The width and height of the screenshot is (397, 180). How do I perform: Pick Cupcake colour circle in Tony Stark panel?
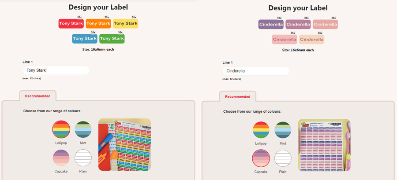point(61,158)
